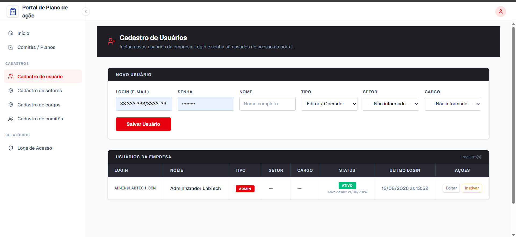
Task: Click the people icon beside Cadastro de comitês
Action: 11,119
